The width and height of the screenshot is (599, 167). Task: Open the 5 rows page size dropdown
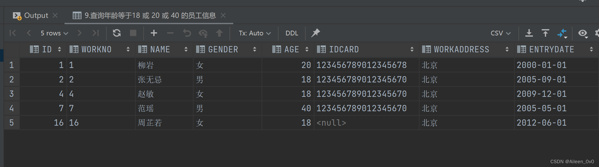(x=54, y=33)
